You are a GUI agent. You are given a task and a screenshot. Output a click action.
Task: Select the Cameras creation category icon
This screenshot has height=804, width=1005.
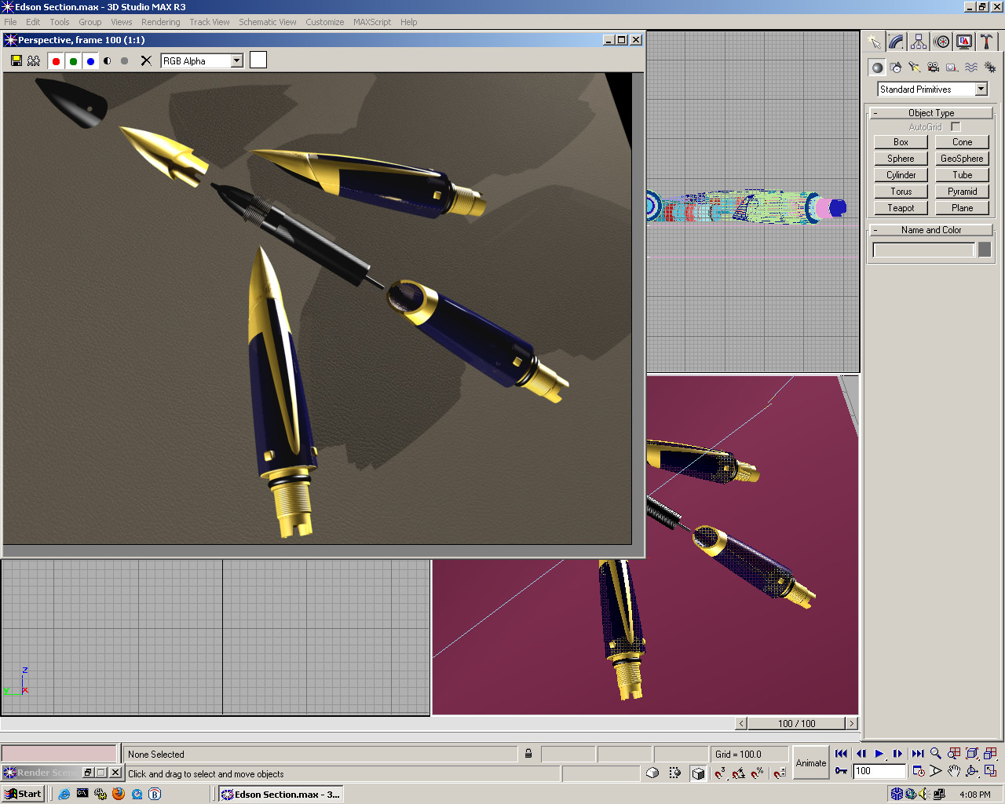pos(933,68)
